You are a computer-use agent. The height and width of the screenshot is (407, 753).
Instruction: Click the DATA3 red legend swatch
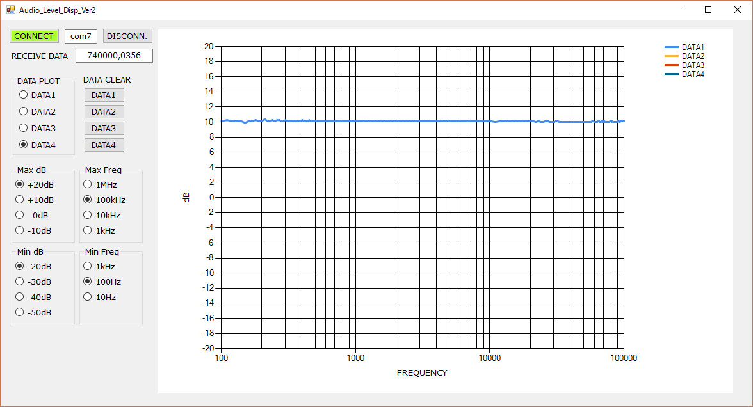point(672,65)
